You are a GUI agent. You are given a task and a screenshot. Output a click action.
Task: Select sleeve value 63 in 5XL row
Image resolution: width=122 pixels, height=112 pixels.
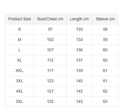pyautogui.click(x=105, y=101)
